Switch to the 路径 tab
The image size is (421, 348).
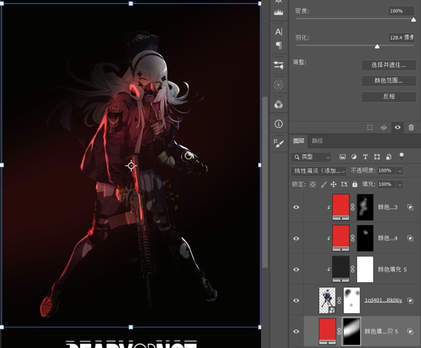317,141
